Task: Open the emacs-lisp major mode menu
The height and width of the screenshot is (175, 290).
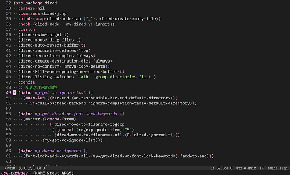Action: pyautogui.click(x=277, y=168)
